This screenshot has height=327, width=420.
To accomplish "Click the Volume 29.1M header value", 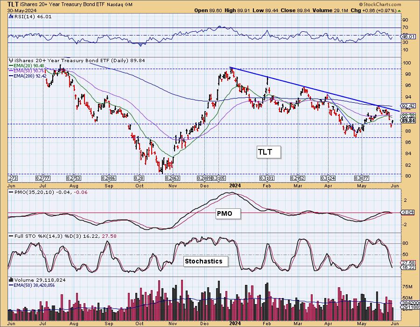I will coord(330,10).
